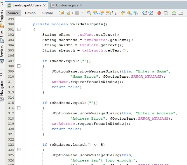The height and width of the screenshot is (165, 187).
Task: Click the method name validateInputs
Action: pos(86,24)
